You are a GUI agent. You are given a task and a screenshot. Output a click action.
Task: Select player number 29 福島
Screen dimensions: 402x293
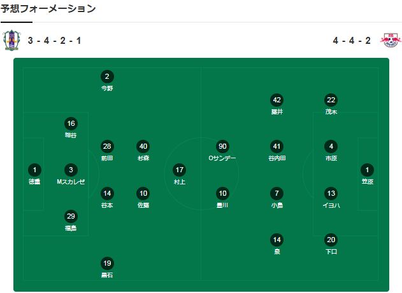71,221
